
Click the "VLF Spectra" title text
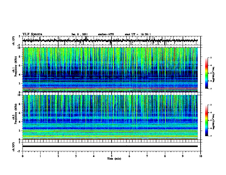32,34
